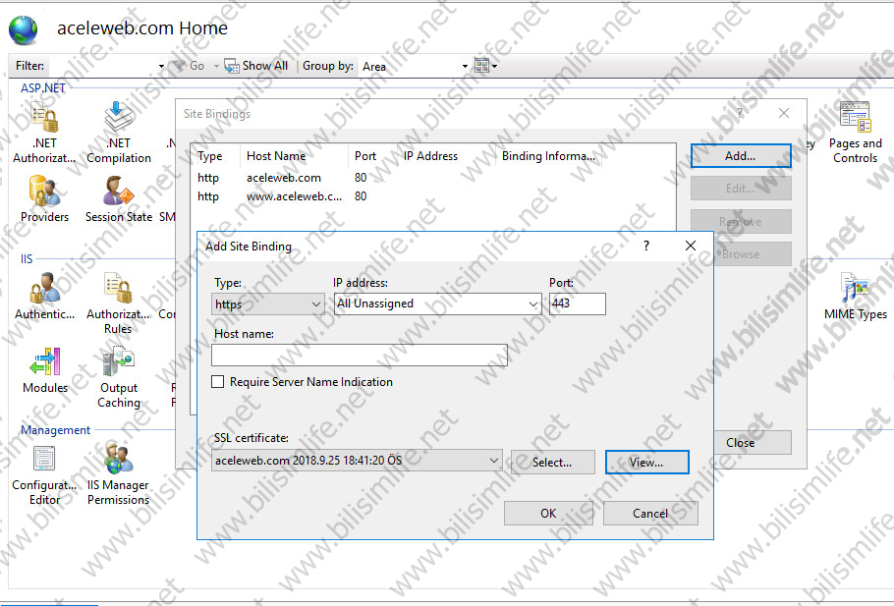Open the Providers feature icon
Image resolution: width=894 pixels, height=606 pixels.
(44, 191)
